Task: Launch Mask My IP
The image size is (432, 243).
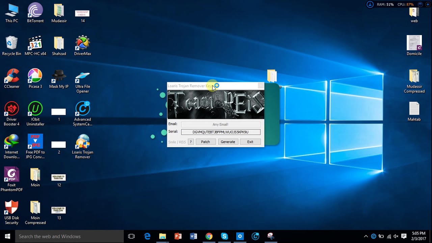Action: click(59, 79)
